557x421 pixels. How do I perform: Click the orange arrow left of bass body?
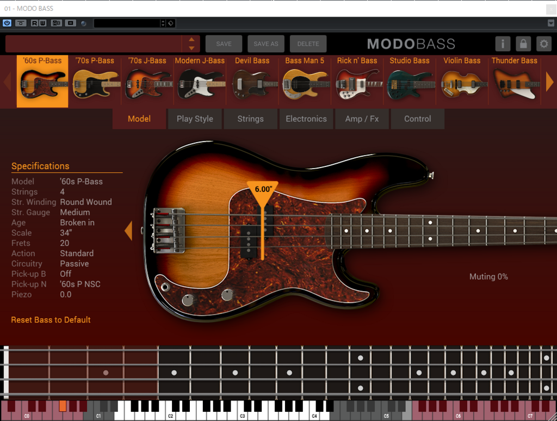pyautogui.click(x=128, y=231)
